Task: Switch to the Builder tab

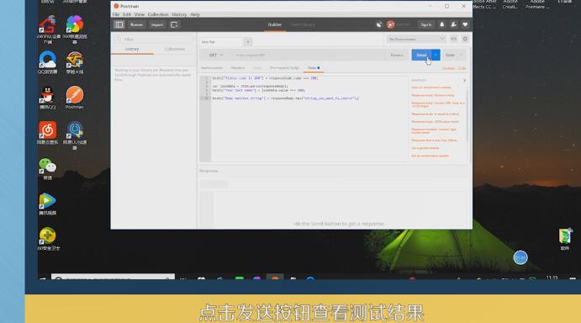Action: coord(275,24)
